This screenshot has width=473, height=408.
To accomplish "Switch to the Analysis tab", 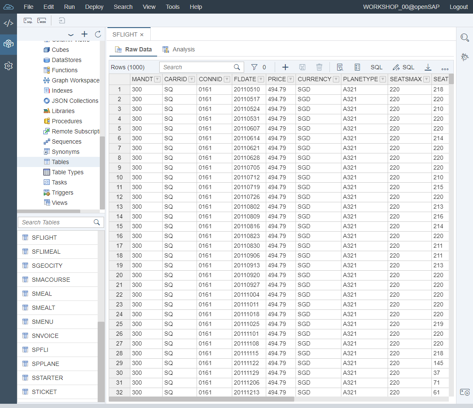I will click(x=179, y=49).
